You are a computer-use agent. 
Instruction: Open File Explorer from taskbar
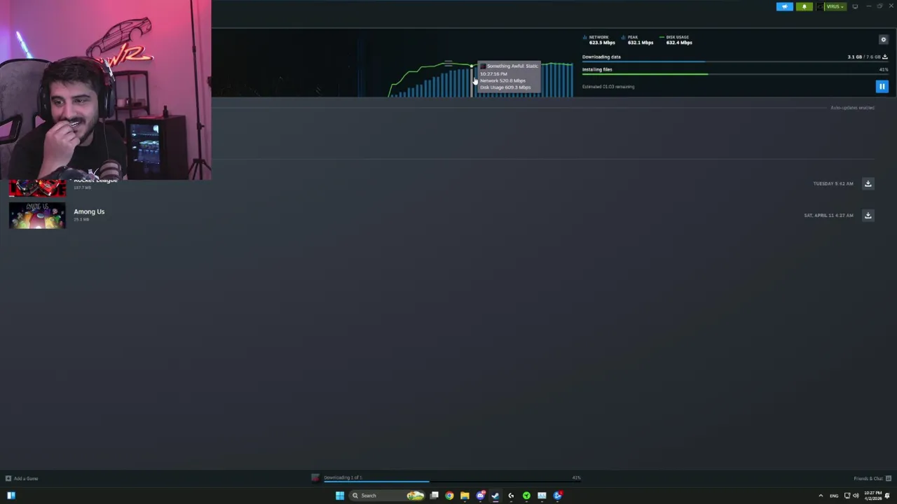[x=465, y=496]
